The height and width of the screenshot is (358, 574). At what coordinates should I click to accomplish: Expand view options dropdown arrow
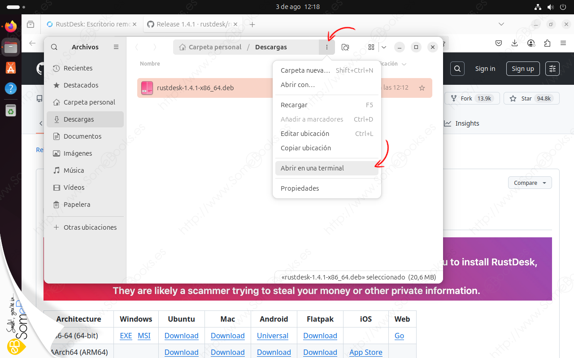[384, 47]
